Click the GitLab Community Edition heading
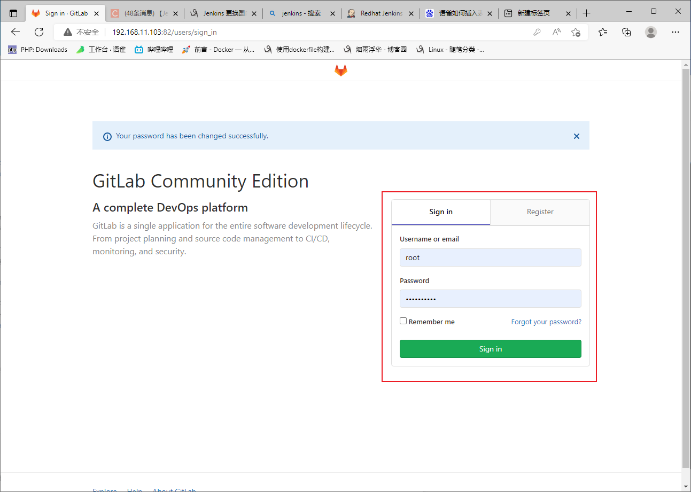The height and width of the screenshot is (492, 691). (x=200, y=181)
